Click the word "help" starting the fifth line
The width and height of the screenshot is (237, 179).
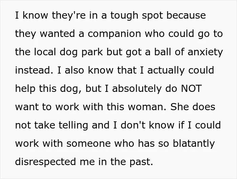25,89
